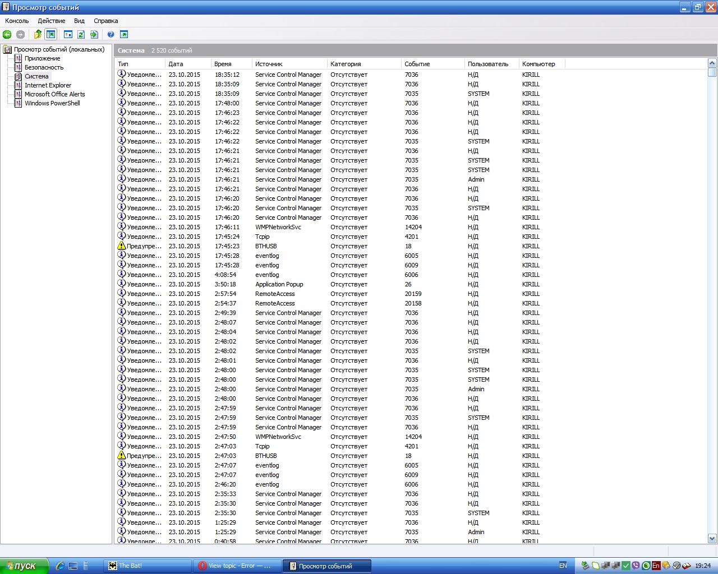
Task: Click the Viber icon in system tray
Action: click(636, 566)
